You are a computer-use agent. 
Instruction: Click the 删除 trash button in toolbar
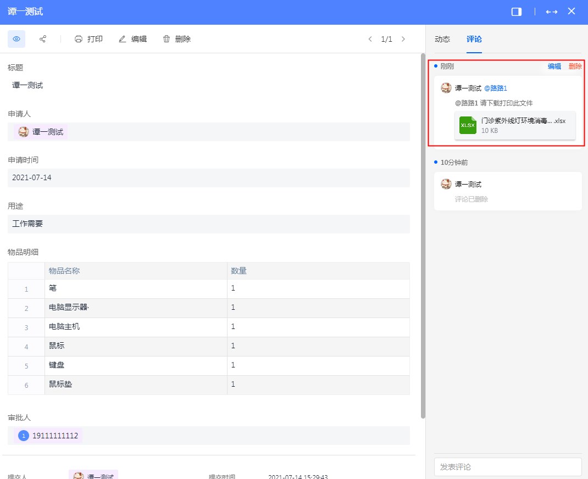click(x=176, y=39)
